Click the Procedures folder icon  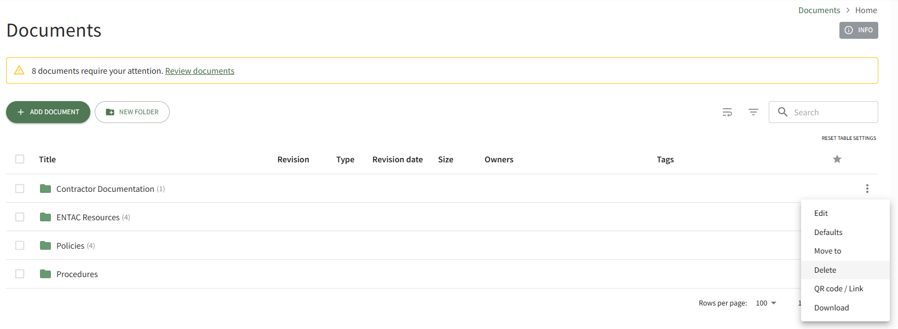click(x=45, y=274)
